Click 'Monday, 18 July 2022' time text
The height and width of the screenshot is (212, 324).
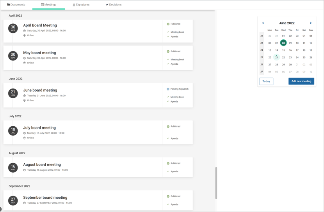point(46,133)
